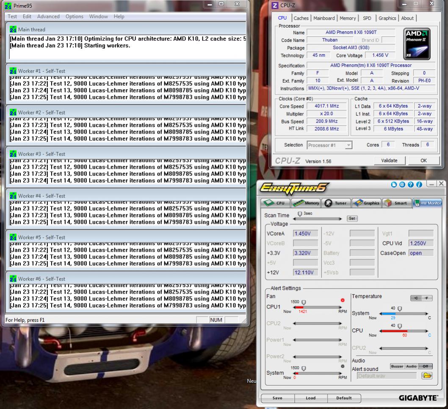Click the OK button in CPU-Z
The width and height of the screenshot is (448, 409).
pyautogui.click(x=423, y=161)
